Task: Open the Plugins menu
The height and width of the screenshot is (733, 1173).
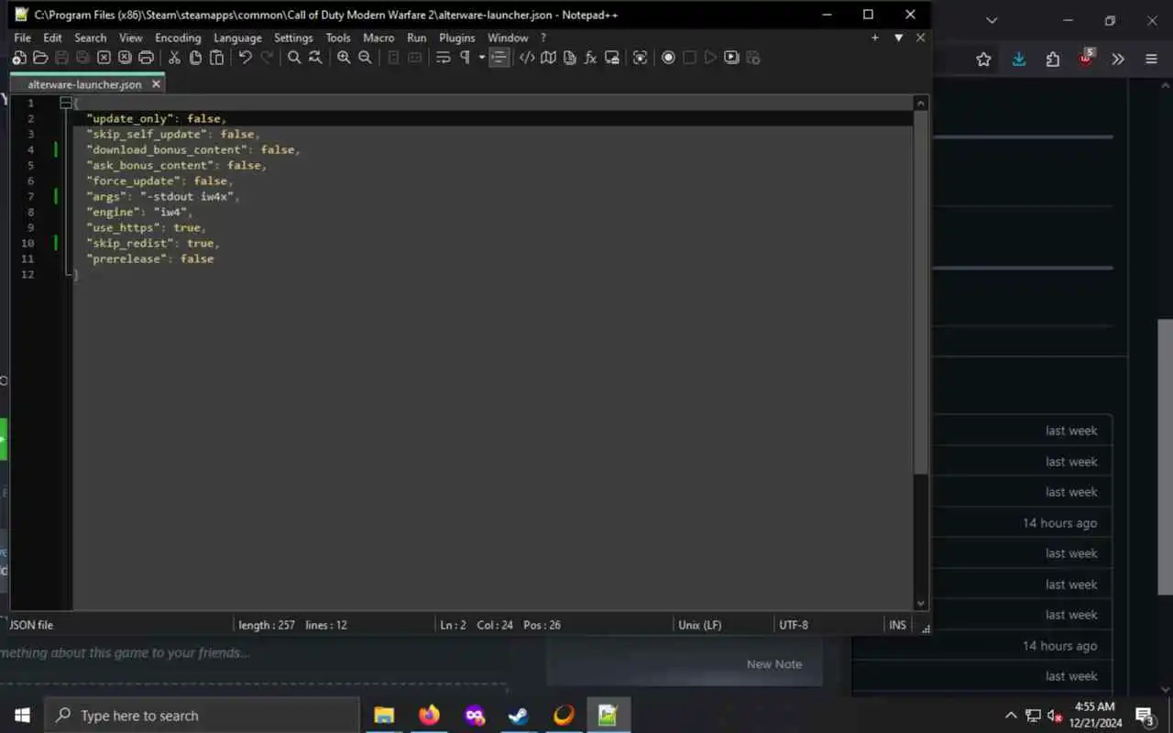Action: (456, 38)
